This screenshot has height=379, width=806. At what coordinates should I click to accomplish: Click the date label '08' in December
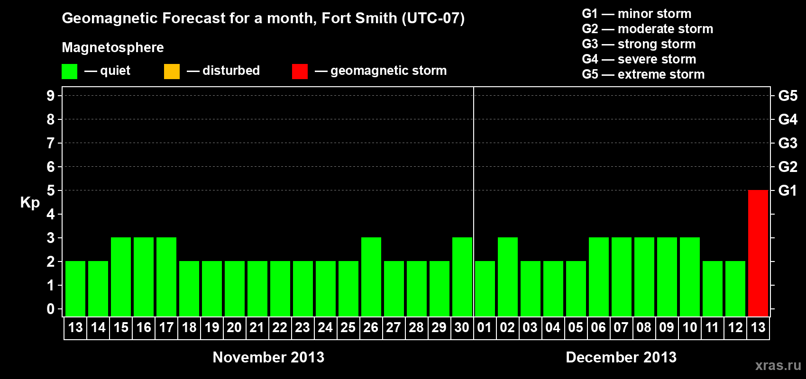(x=644, y=328)
